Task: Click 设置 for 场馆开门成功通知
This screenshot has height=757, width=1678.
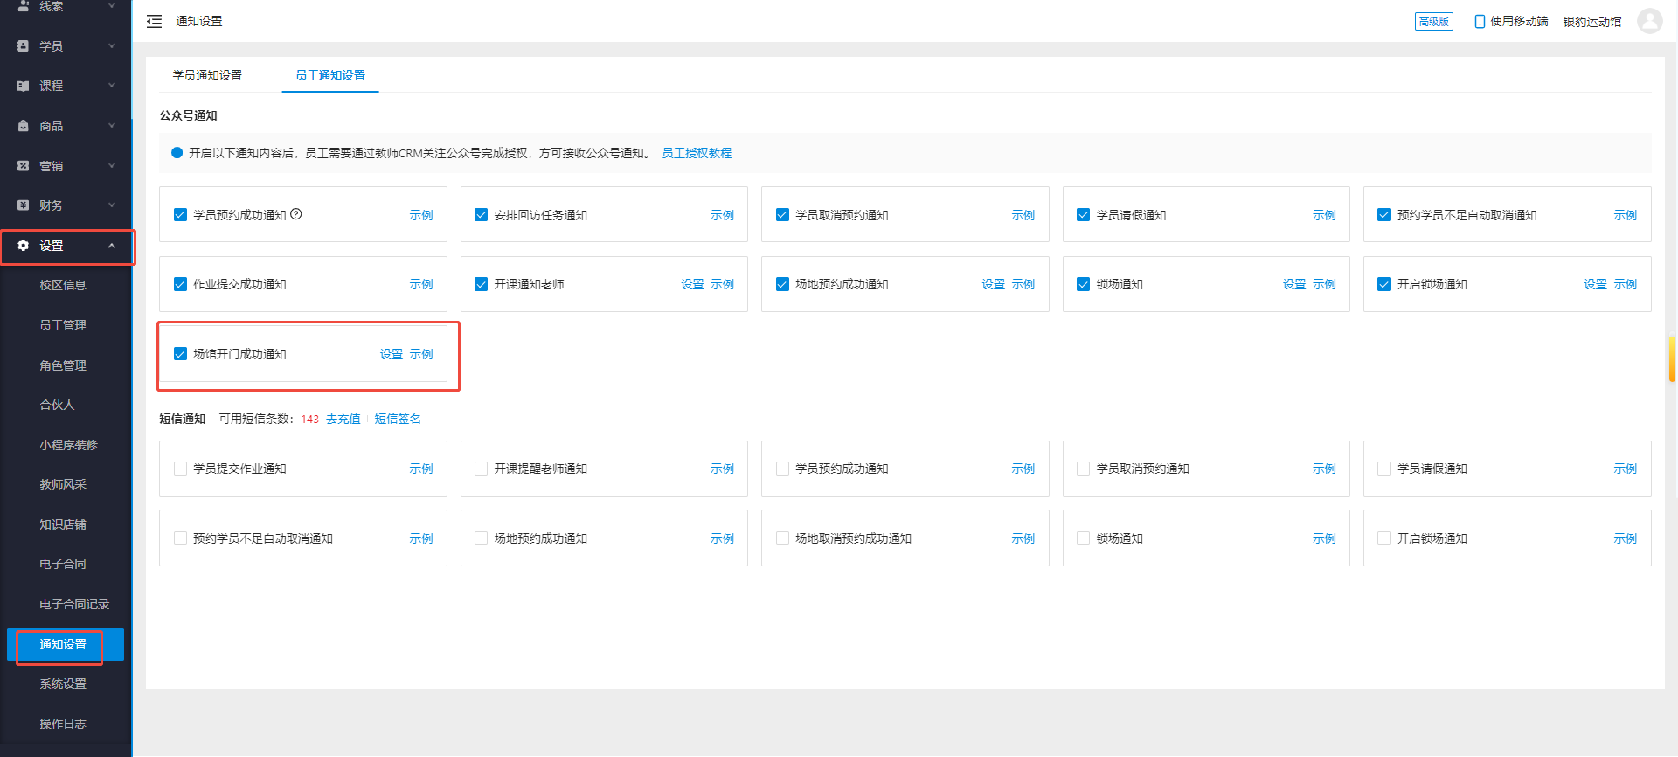Action: 392,354
